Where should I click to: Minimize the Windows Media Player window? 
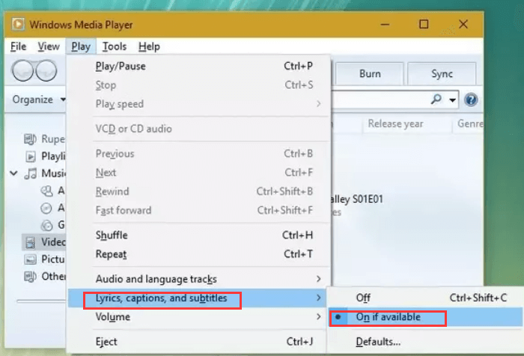tap(385, 25)
